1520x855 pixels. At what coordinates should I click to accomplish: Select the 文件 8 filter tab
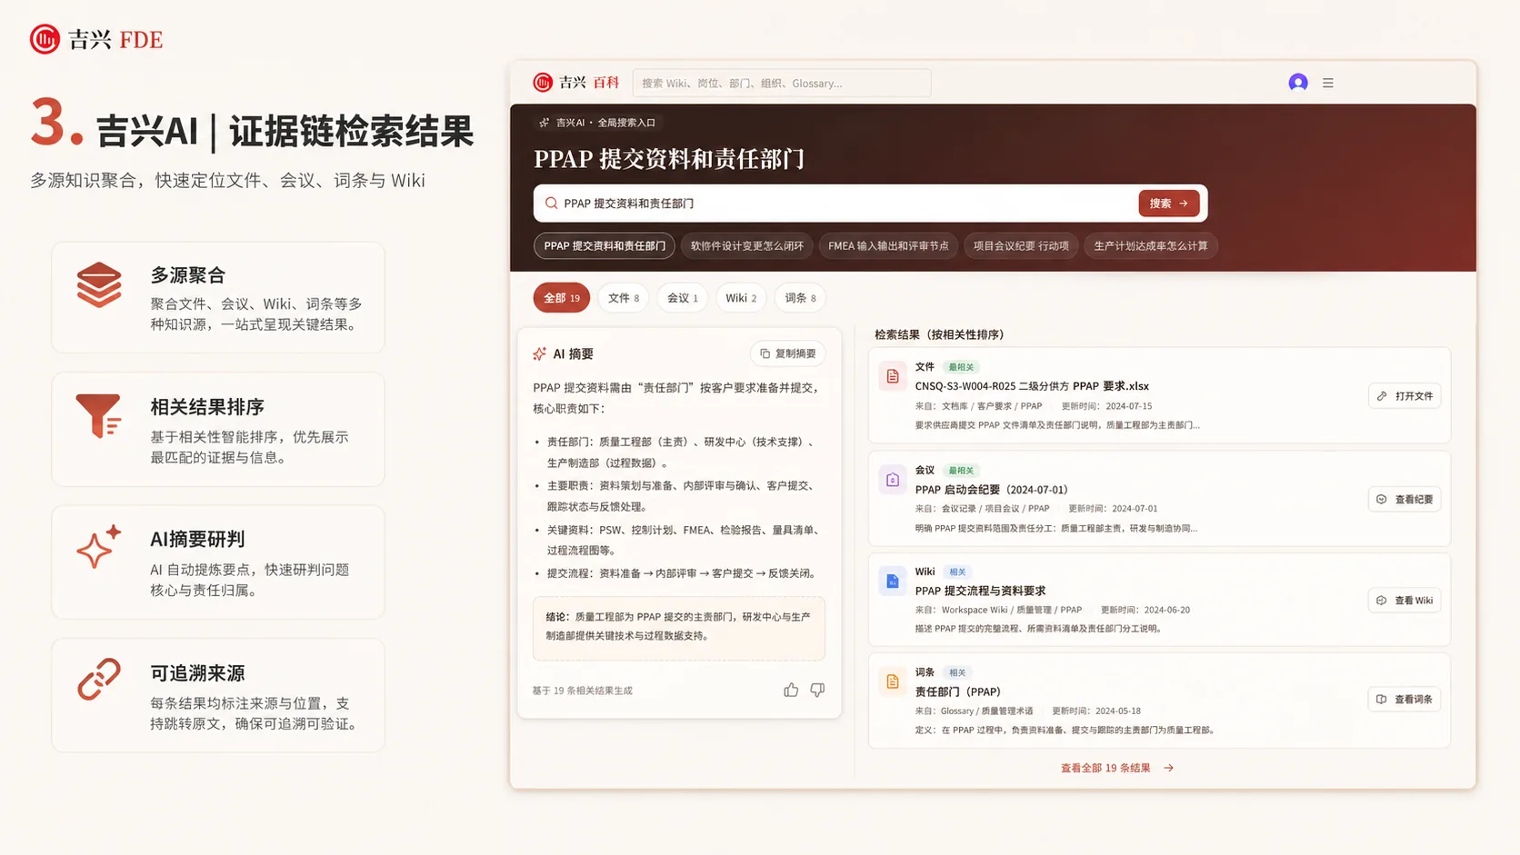click(624, 298)
